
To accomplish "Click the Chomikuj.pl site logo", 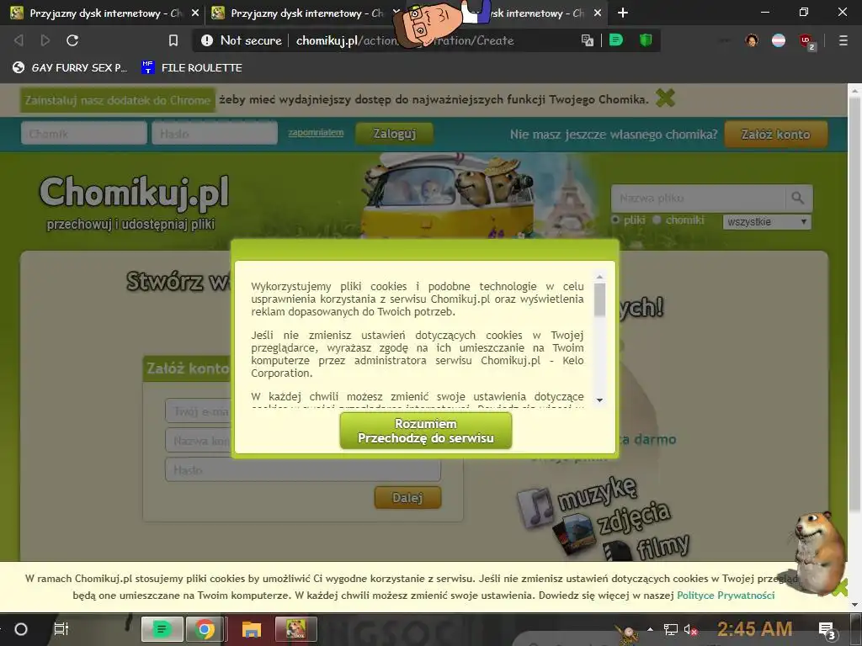I will click(134, 193).
